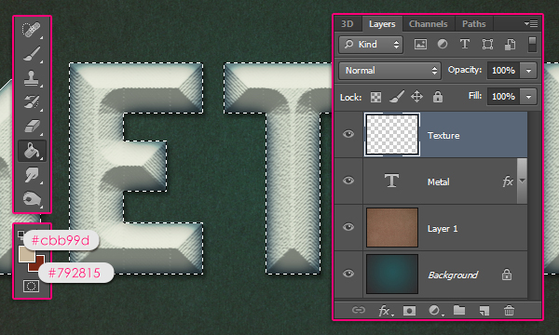Toggle visibility of Layer 1
This screenshot has width=559, height=335.
click(x=348, y=227)
